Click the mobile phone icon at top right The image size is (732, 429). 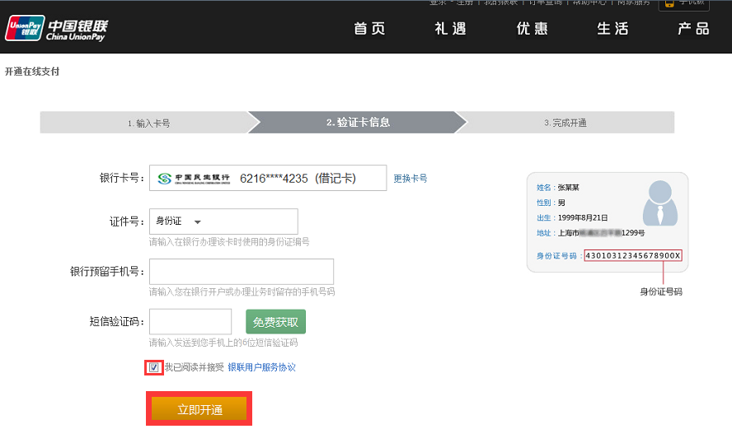[669, 3]
